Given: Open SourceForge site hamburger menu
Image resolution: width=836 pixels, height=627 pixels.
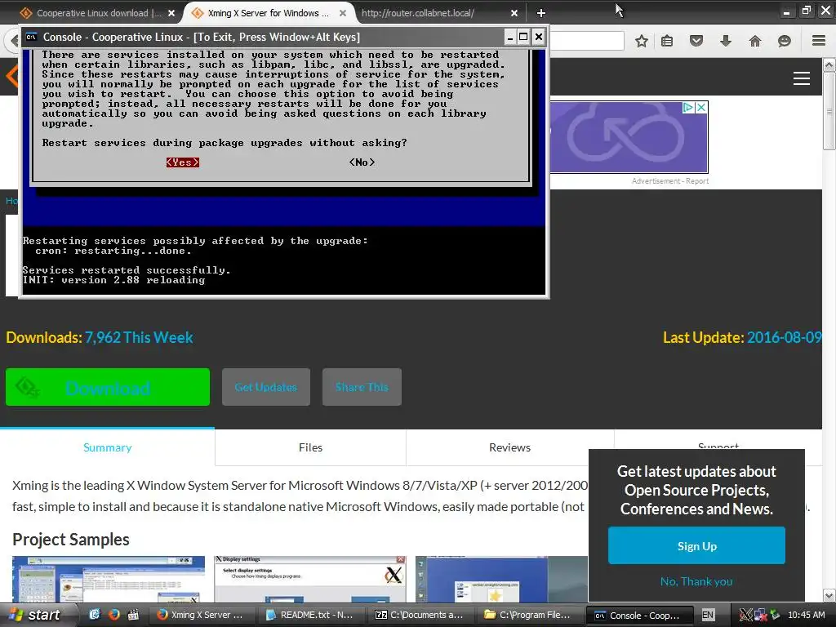Looking at the screenshot, I should (802, 78).
